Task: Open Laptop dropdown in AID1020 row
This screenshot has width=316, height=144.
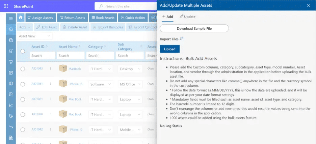Action: coord(130,115)
